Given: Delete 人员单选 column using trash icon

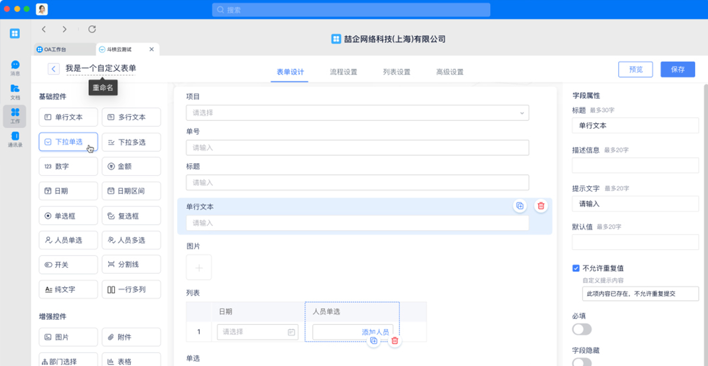Looking at the screenshot, I should (395, 341).
